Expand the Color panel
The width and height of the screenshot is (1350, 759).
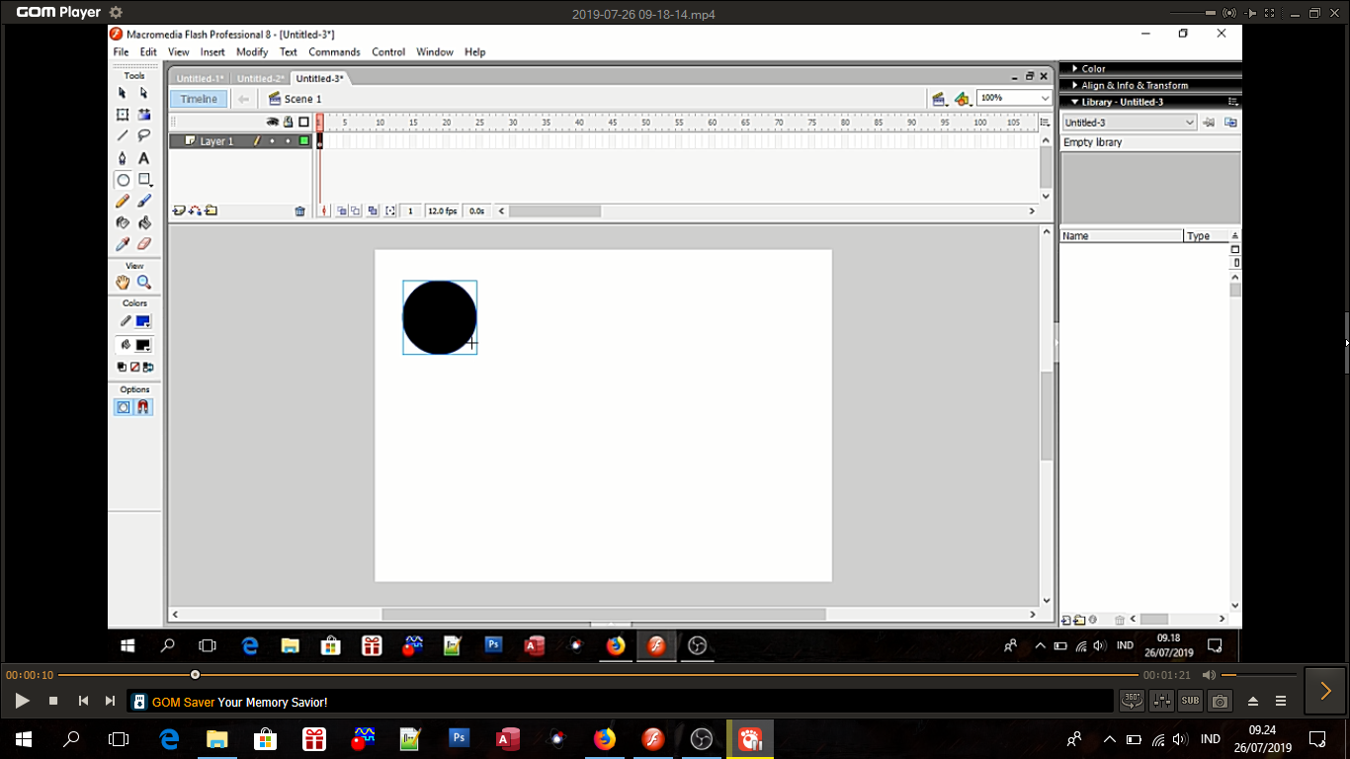(1093, 69)
